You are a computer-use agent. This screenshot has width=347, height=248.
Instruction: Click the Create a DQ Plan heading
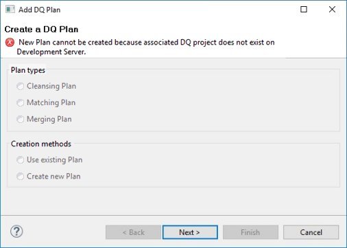(x=41, y=30)
